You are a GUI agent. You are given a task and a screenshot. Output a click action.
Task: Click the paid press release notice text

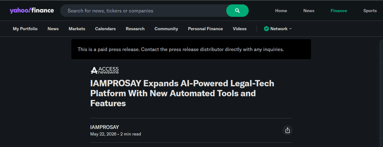(181, 49)
